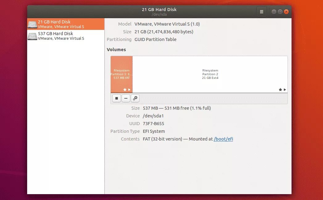Click the star icon on Partition 2
Image resolution: width=323 pixels, height=200 pixels.
coord(280,89)
